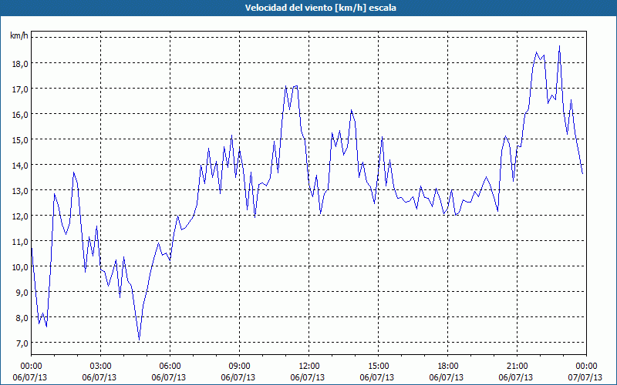Click the '10,0' y-axis label

coord(21,267)
